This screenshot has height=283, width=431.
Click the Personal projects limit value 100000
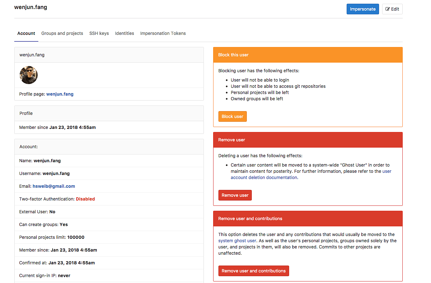click(76, 237)
